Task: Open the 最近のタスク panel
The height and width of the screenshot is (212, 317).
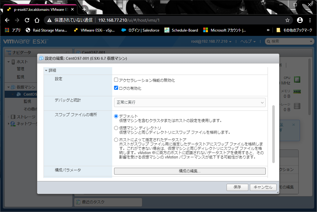Action: (108, 202)
